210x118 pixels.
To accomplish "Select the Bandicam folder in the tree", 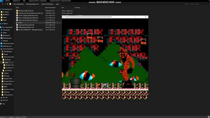I will [x=8, y=60].
